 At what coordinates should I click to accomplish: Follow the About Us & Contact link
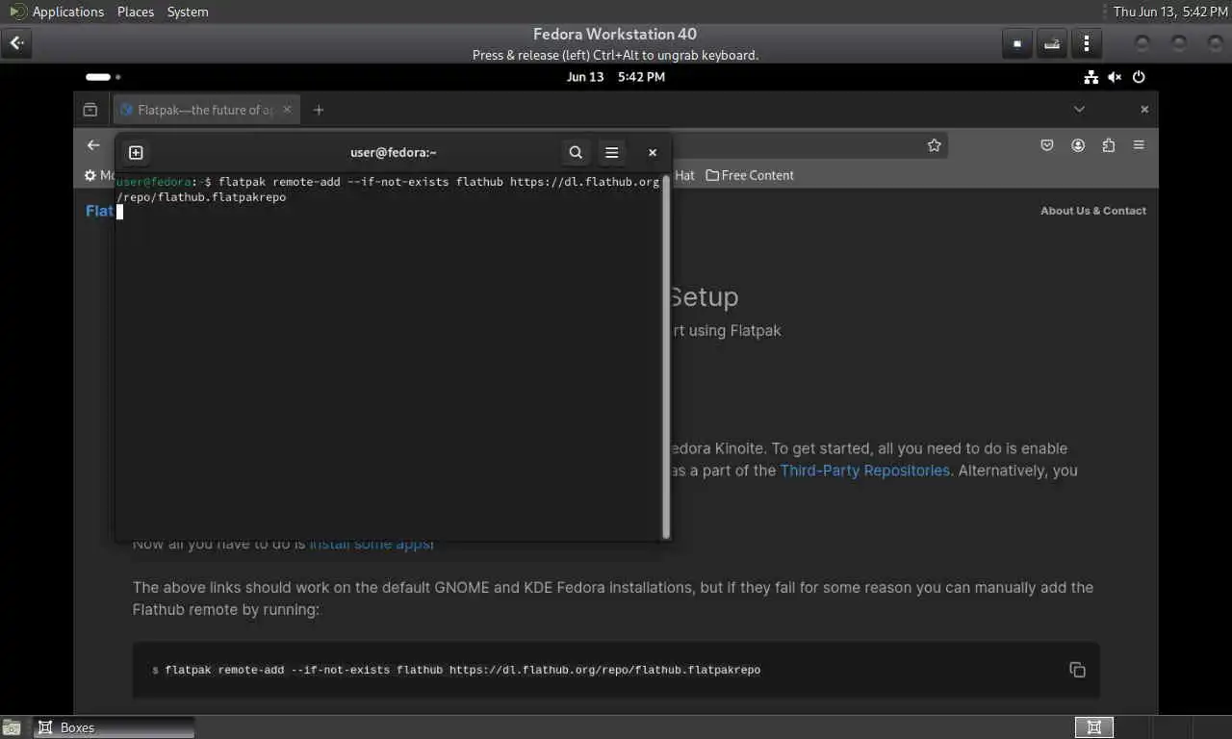[x=1093, y=211]
